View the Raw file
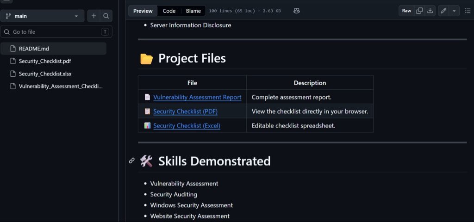 [406, 11]
